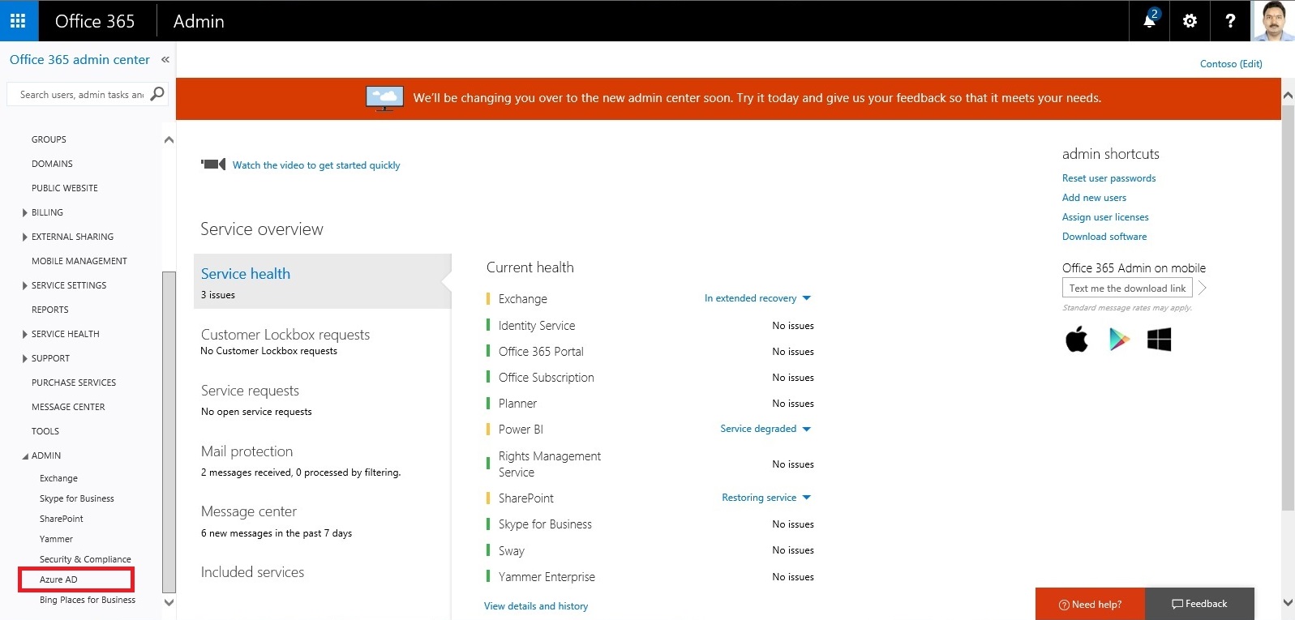Open the notifications bell icon
Screen dimensions: 1295x620
click(x=1149, y=21)
